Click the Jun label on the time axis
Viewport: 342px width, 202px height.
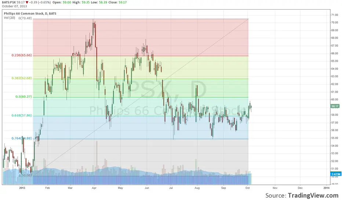pos(147,188)
